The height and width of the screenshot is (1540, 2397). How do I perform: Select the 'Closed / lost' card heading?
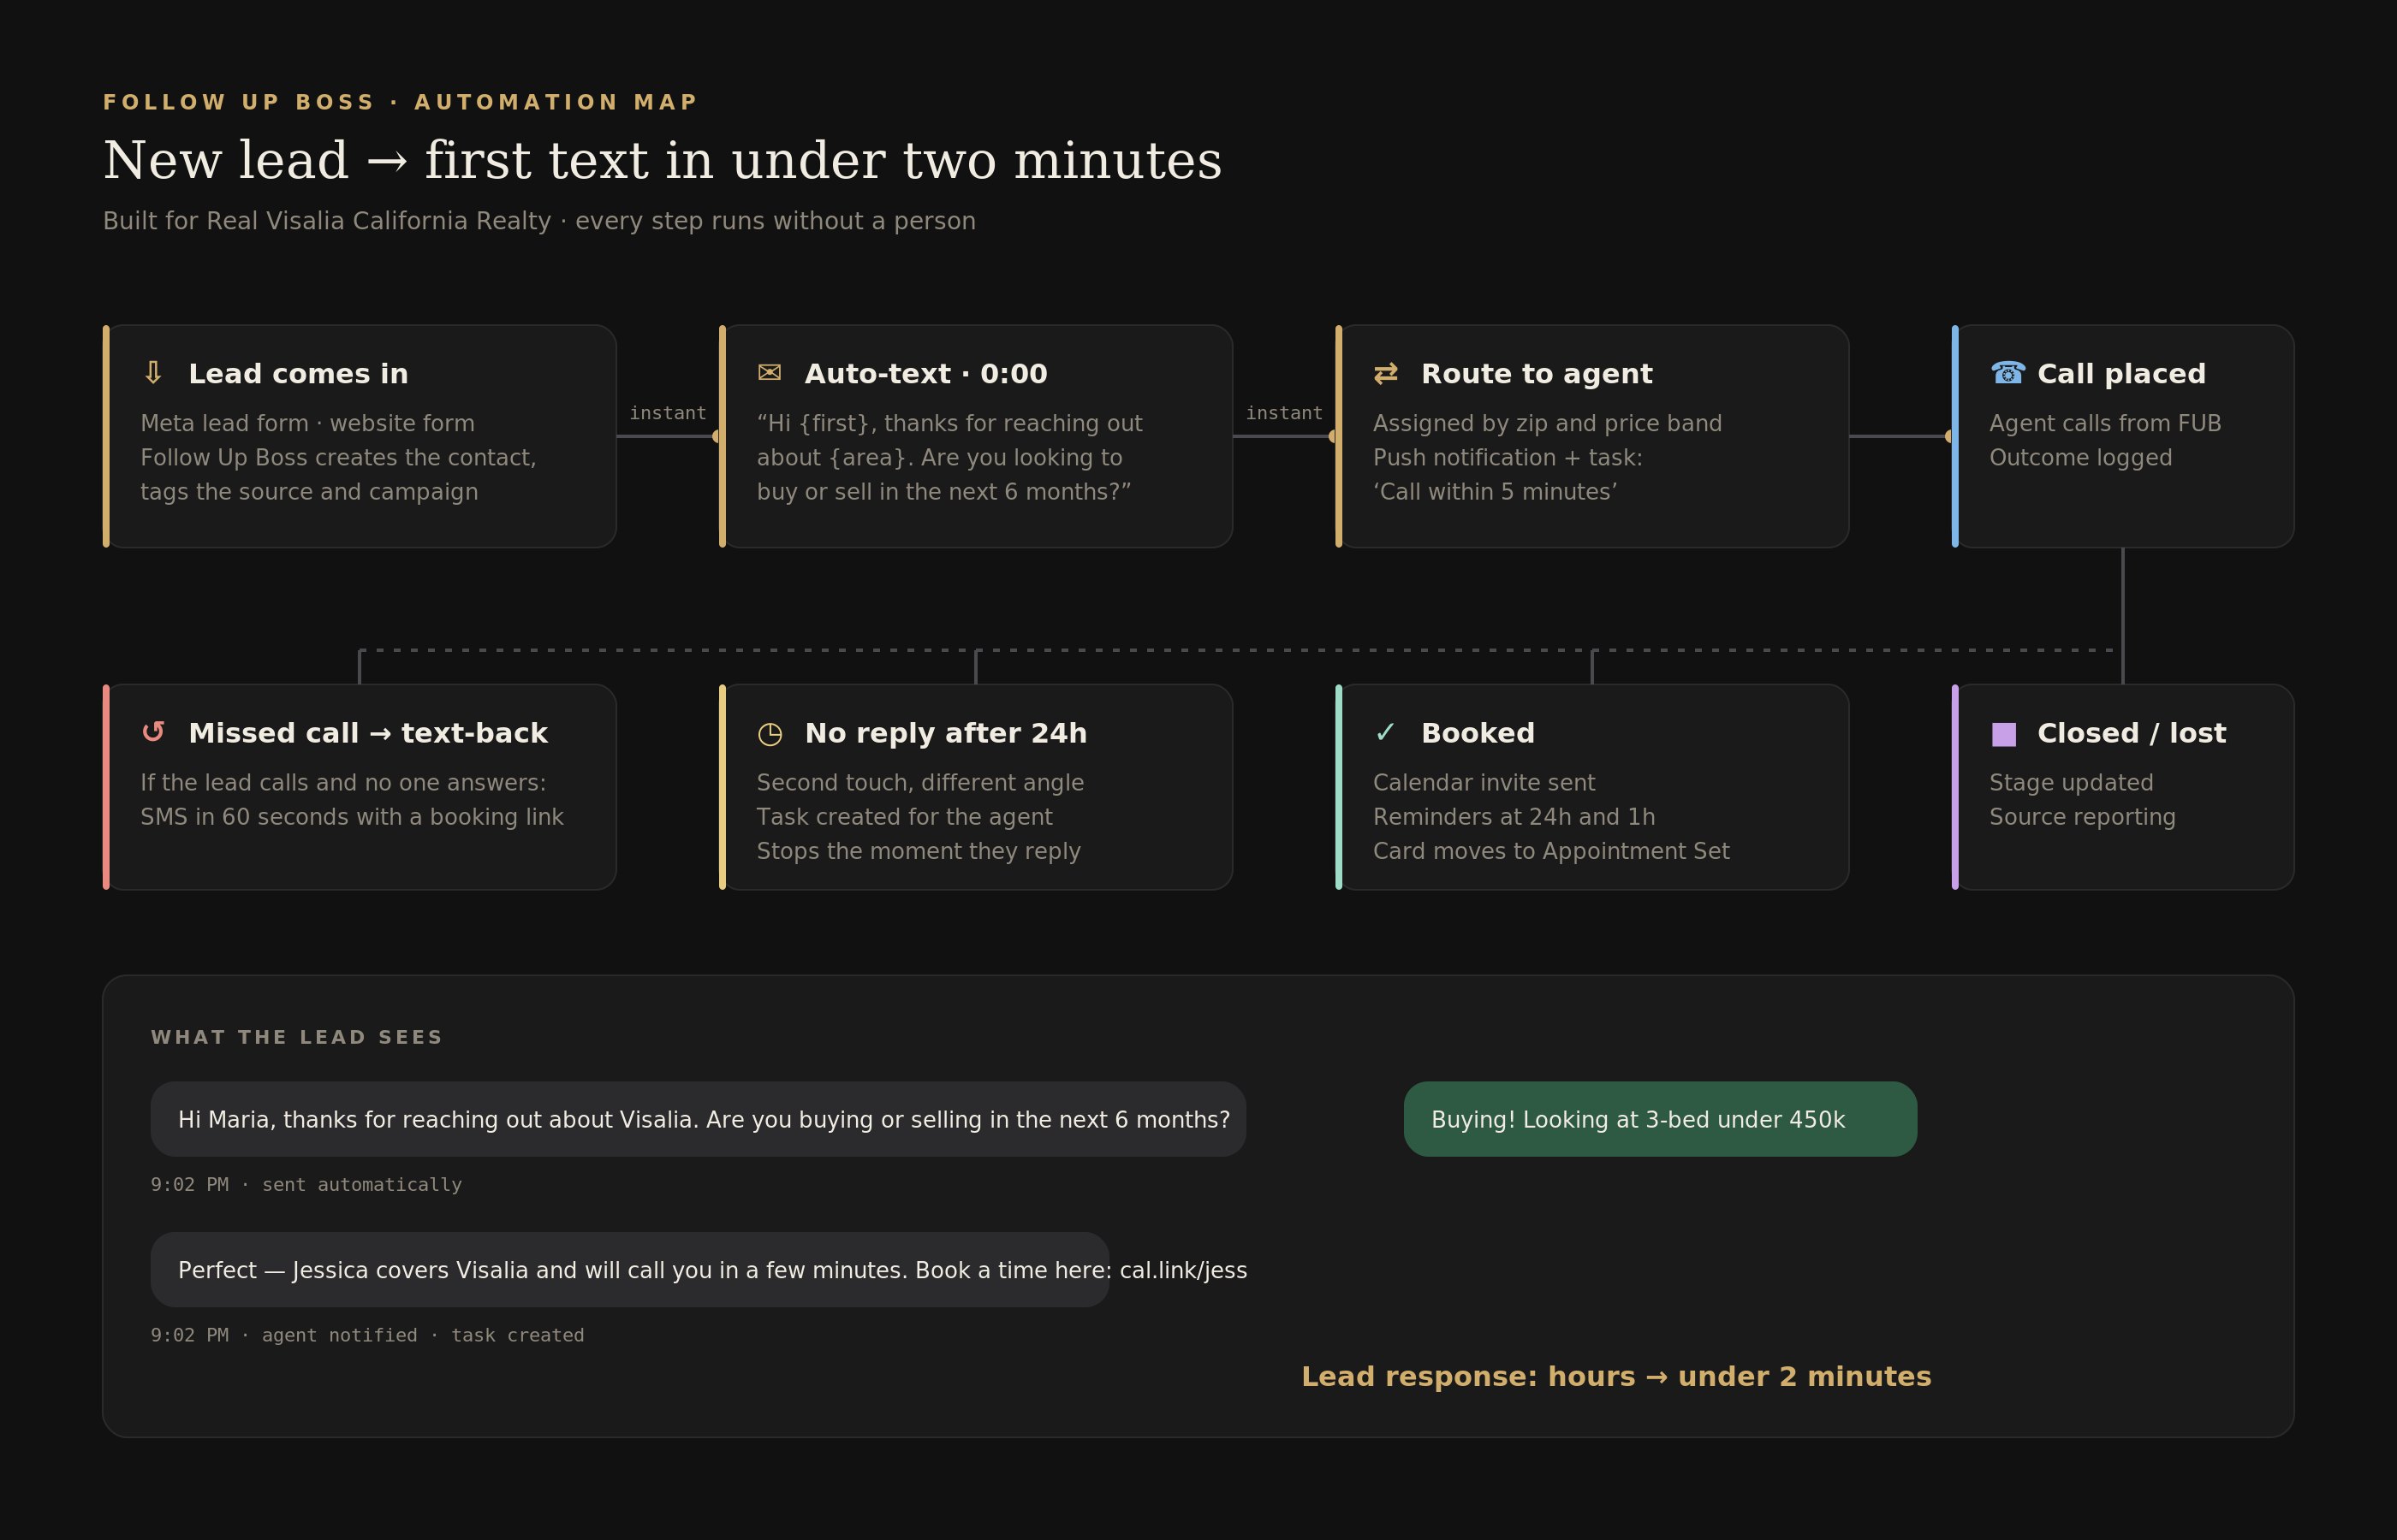click(x=2132, y=733)
